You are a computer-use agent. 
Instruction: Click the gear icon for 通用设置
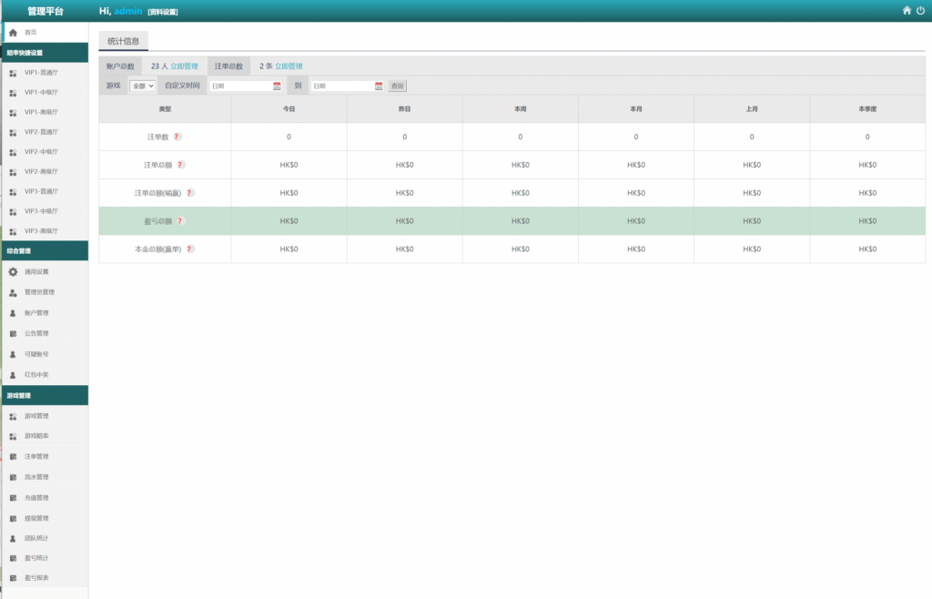coord(13,272)
